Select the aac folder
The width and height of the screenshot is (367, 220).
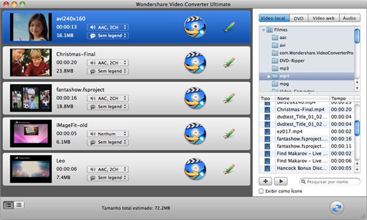click(x=279, y=37)
